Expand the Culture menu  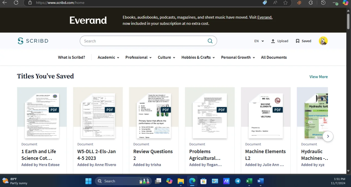[166, 57]
